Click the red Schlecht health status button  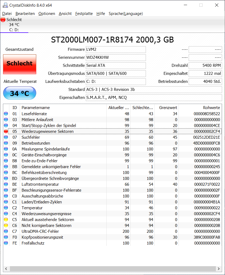20,64
